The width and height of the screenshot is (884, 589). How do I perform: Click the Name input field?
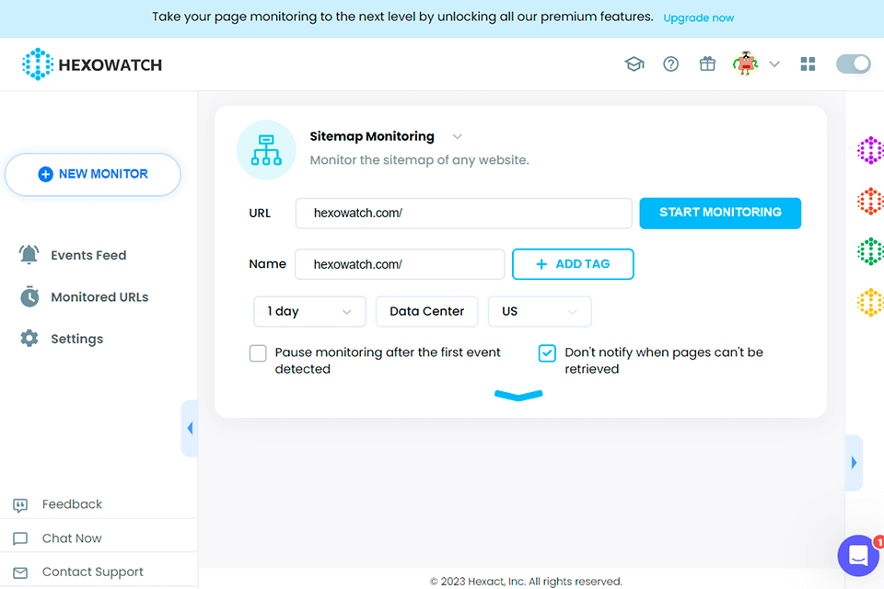[x=400, y=264]
